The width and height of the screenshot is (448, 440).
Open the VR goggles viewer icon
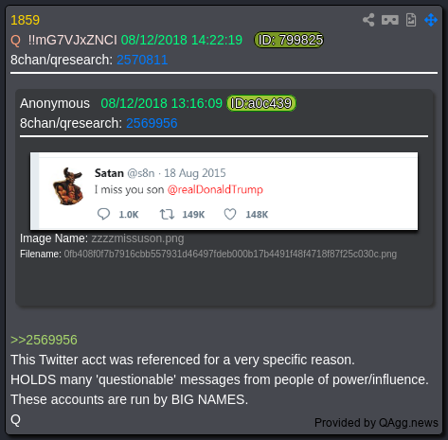[390, 20]
